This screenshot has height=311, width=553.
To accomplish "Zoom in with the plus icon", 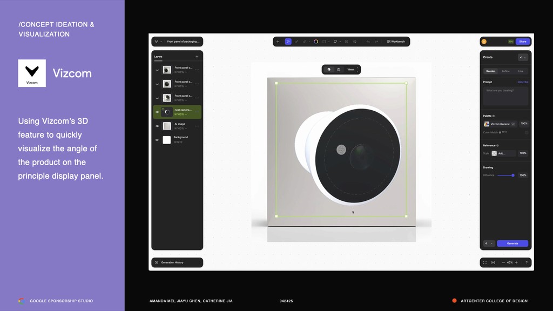I will [516, 263].
